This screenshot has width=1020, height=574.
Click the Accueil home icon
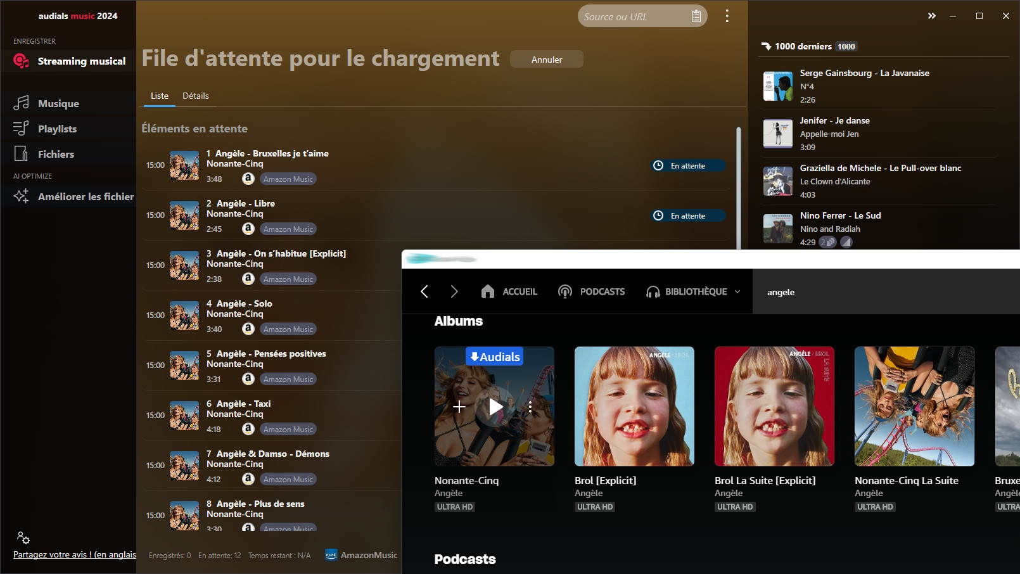coord(487,291)
